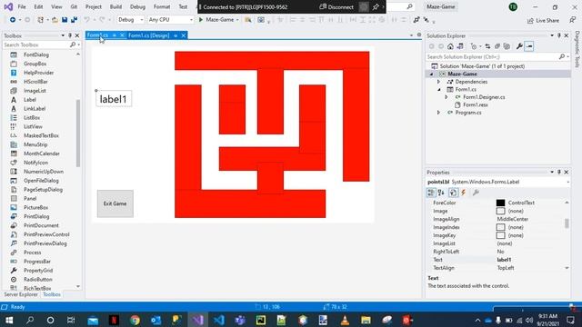582x327 pixels.
Task: Open Toolbox window options dropdown arrow
Action: [63, 35]
